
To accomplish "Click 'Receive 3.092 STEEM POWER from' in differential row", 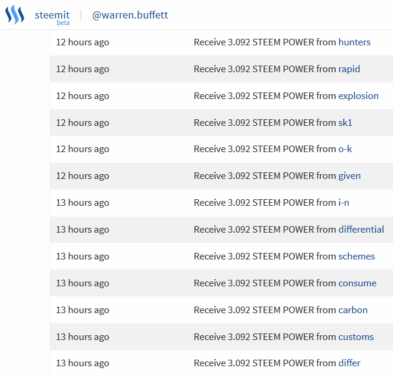I will (265, 229).
